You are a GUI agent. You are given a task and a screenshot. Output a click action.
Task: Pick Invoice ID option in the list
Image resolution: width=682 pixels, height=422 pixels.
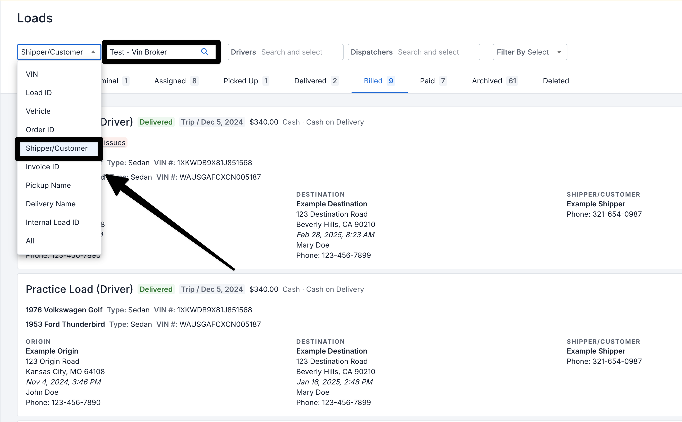(59, 167)
